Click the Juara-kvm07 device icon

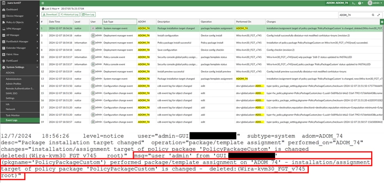(x=3, y=3)
